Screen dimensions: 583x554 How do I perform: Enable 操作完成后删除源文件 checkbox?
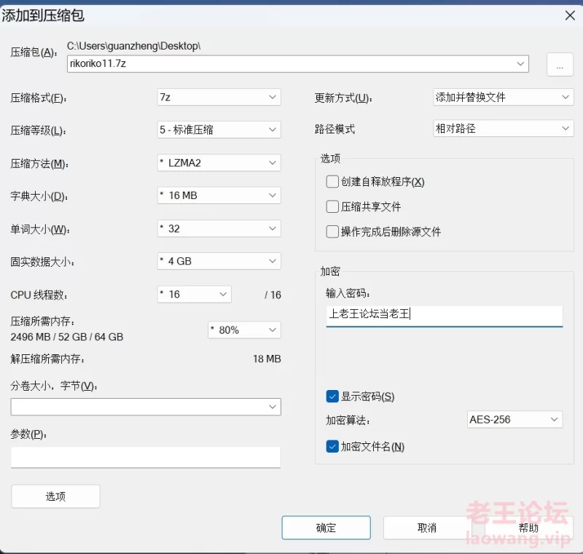point(332,232)
